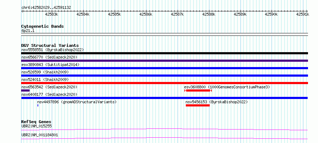Click the blue nsv6408177 variant bar
This screenshot has height=143, width=318.
click(164, 98)
